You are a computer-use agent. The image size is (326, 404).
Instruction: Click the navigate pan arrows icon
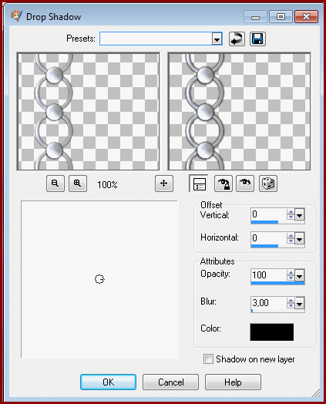pyautogui.click(x=164, y=183)
